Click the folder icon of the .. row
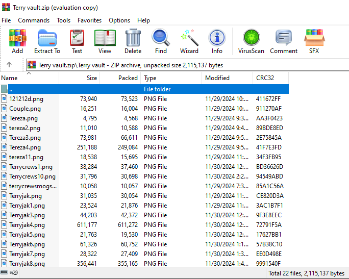349x279 pixels. (4, 89)
